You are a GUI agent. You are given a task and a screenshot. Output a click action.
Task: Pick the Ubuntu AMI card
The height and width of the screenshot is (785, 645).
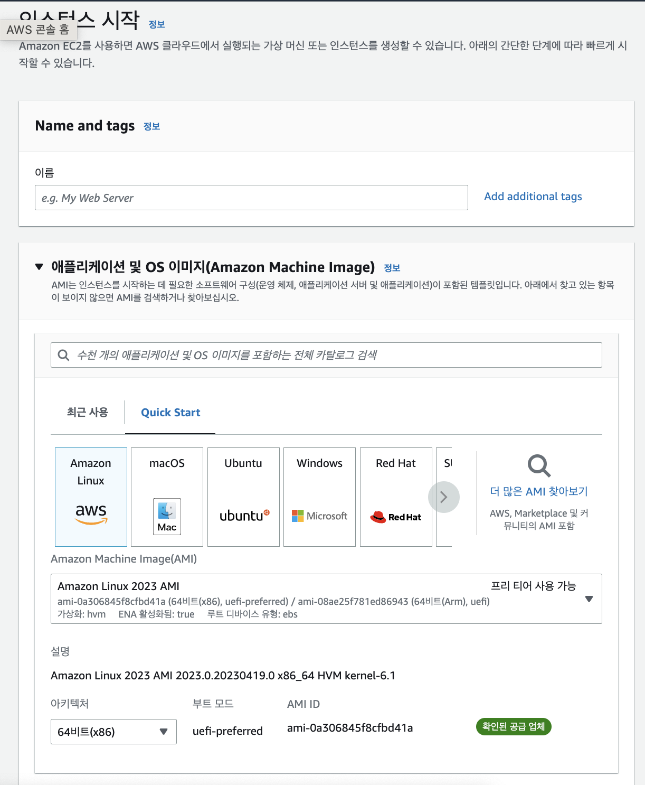(243, 497)
